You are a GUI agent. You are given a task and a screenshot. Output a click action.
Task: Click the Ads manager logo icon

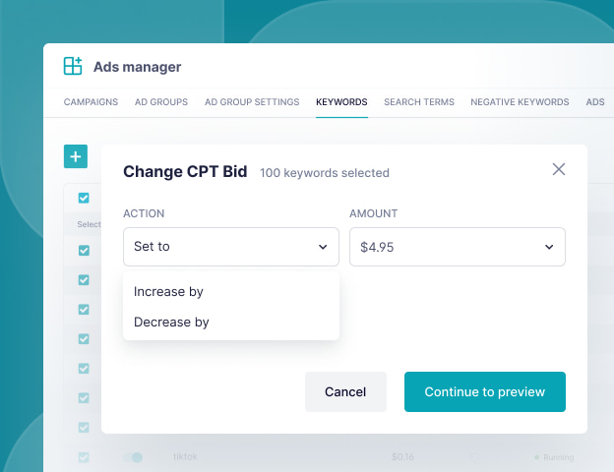pyautogui.click(x=73, y=67)
